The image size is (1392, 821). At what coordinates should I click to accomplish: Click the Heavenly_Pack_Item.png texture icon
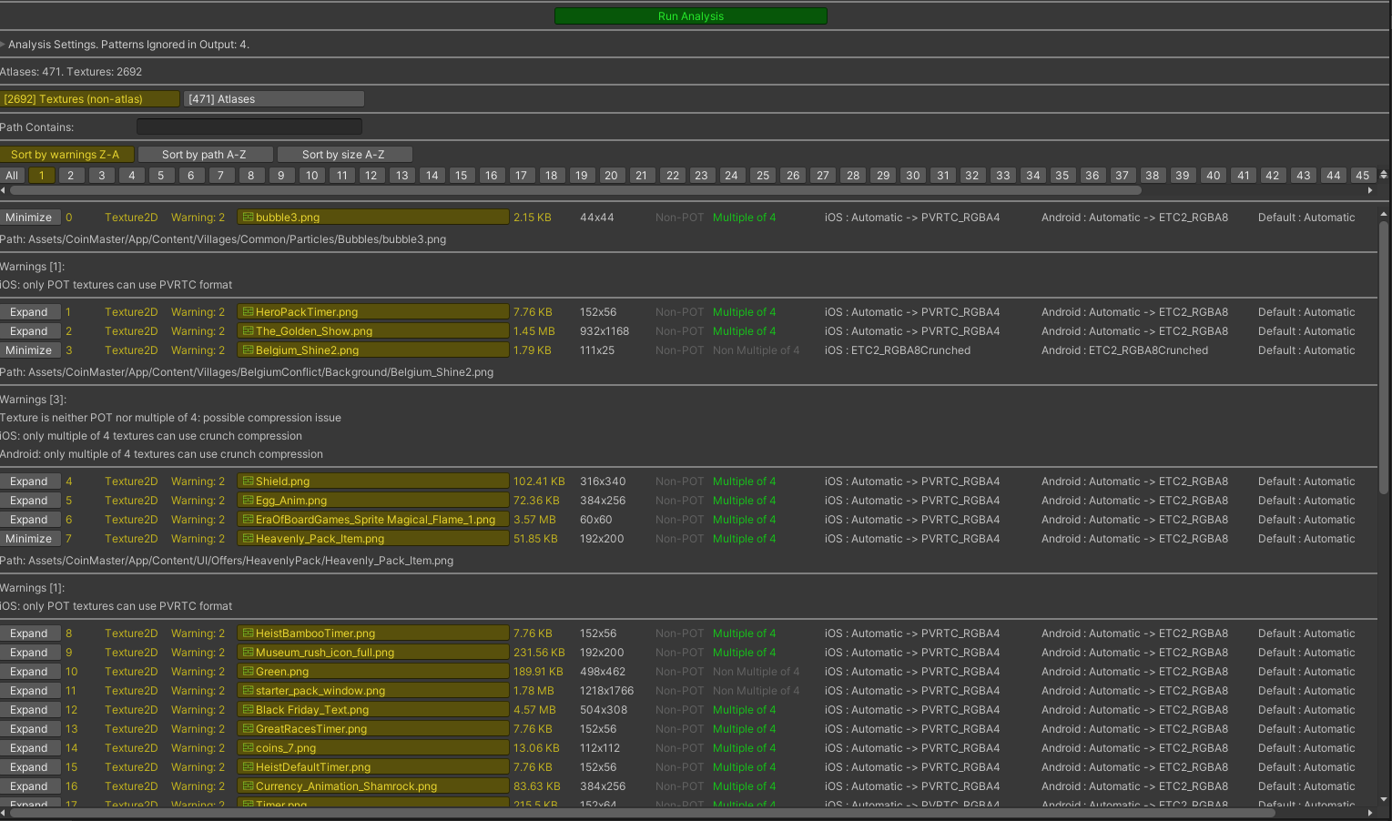247,539
